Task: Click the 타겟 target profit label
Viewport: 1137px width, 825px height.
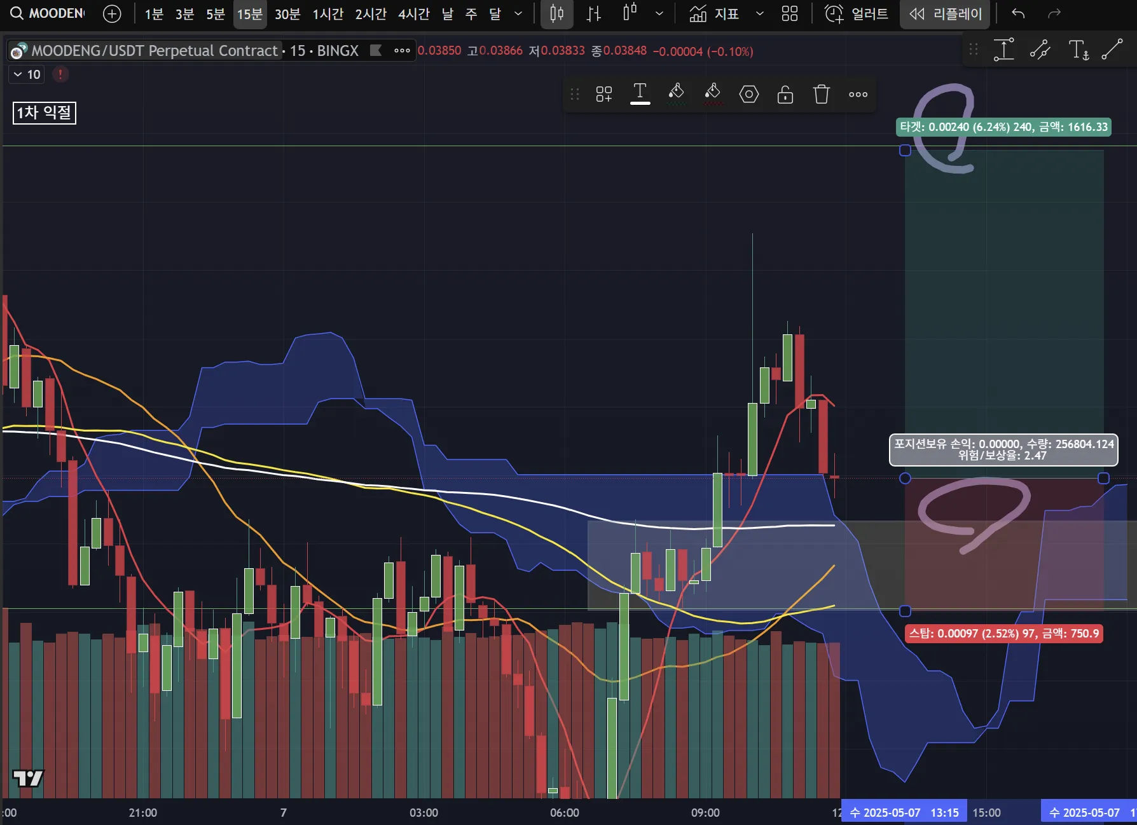Action: (x=1003, y=127)
